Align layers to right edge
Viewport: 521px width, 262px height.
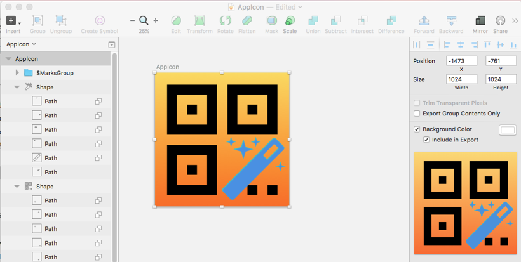(474, 45)
